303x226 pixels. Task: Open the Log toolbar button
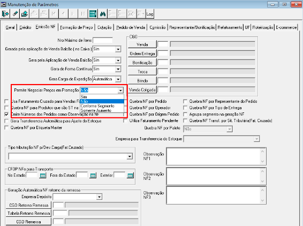point(150,14)
